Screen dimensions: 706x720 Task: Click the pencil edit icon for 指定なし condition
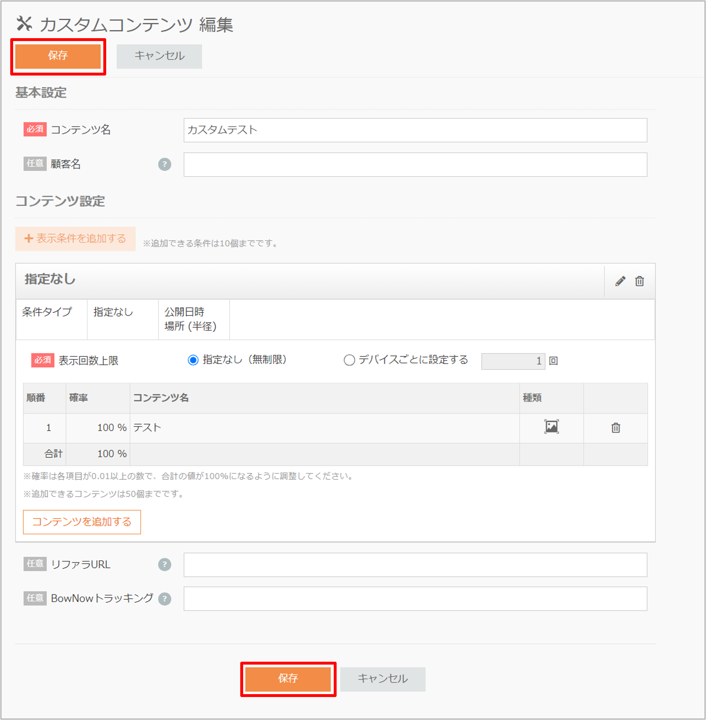(620, 281)
